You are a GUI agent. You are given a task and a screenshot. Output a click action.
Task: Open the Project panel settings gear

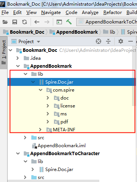pyautogui.click(x=121, y=41)
